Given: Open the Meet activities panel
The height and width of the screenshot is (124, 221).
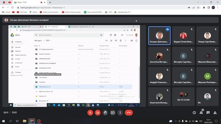Looking at the screenshot, I should (x=215, y=113).
